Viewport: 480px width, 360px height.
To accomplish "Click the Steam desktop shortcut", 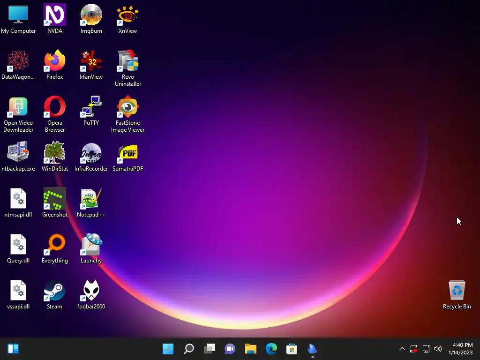I will click(54, 294).
